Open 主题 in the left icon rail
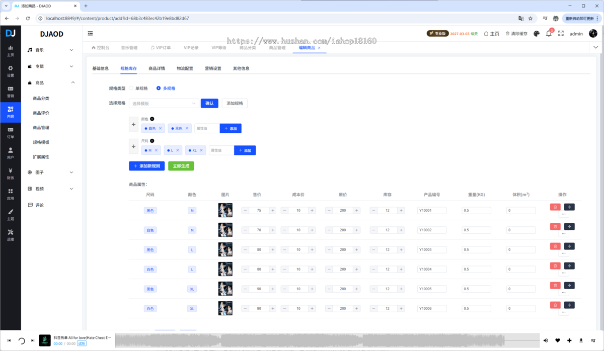604x351 pixels. tap(11, 215)
